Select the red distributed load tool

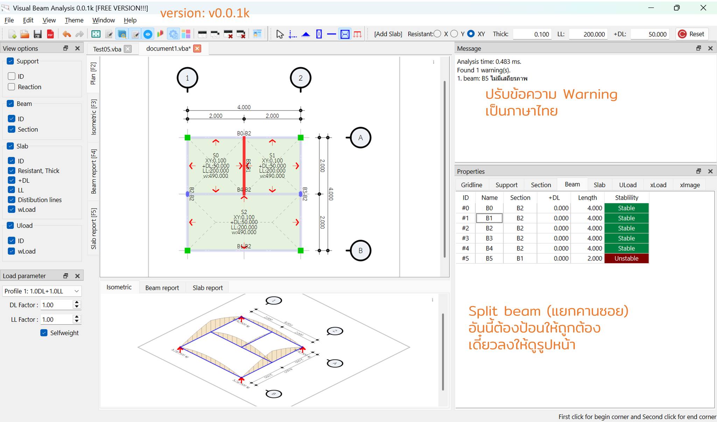(357, 34)
